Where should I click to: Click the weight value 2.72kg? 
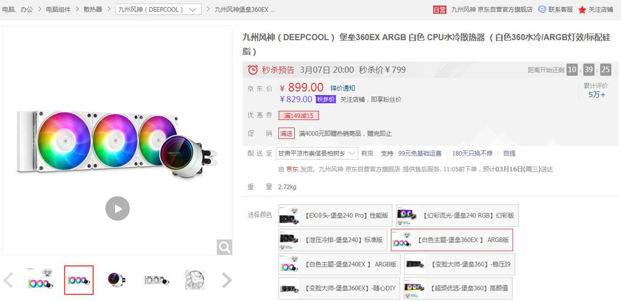[x=287, y=187]
